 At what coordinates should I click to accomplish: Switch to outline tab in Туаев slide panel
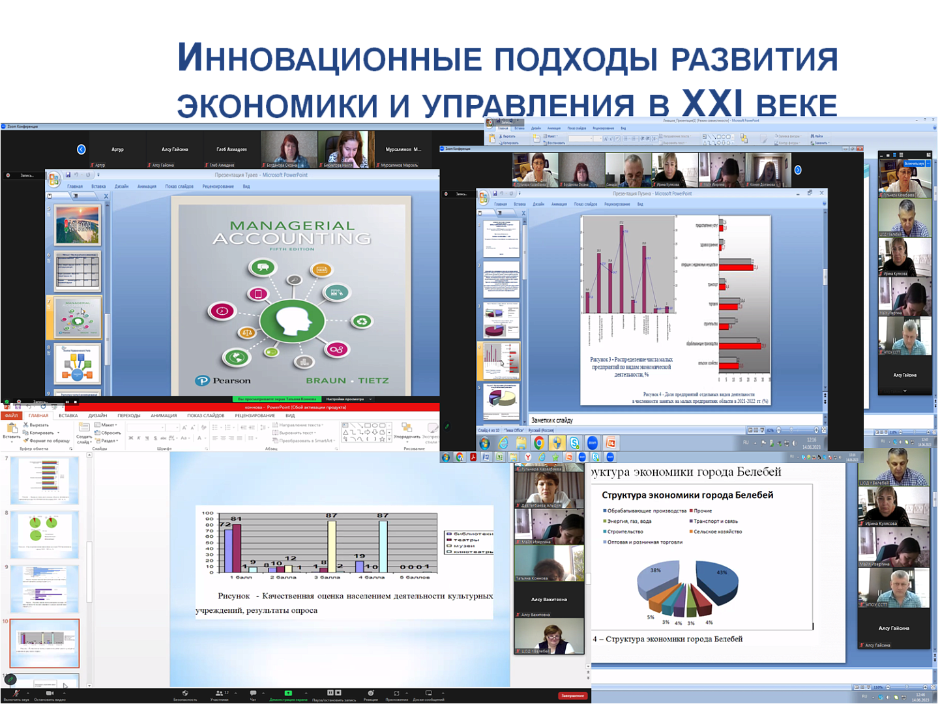(x=75, y=196)
